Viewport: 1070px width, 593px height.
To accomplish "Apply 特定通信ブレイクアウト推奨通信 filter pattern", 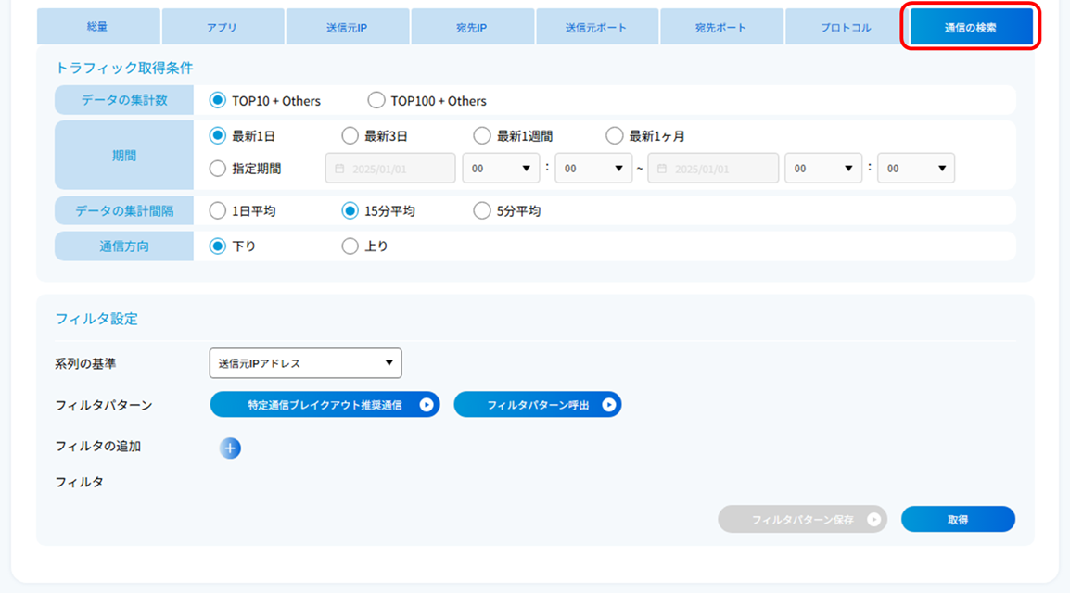I will tap(325, 405).
